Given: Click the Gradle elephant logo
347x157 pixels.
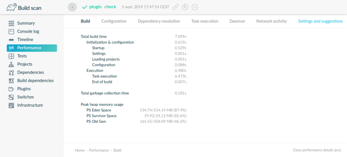Looking at the screenshot, I should [x=11, y=7].
